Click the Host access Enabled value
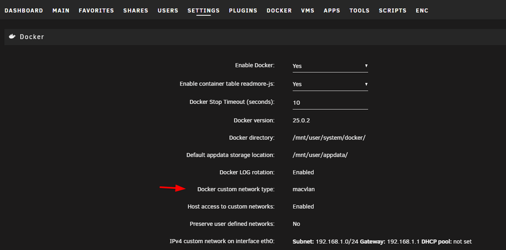The width and height of the screenshot is (506, 250). click(x=303, y=206)
